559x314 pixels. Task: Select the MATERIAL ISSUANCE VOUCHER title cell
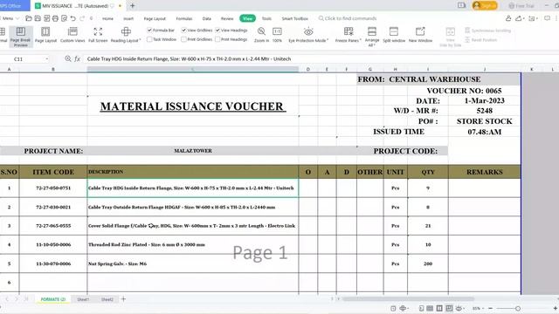(x=193, y=106)
